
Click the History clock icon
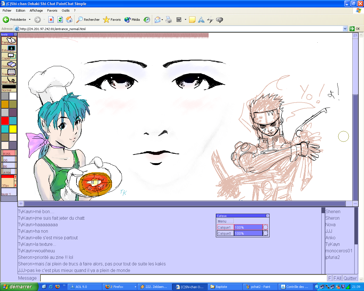point(147,20)
